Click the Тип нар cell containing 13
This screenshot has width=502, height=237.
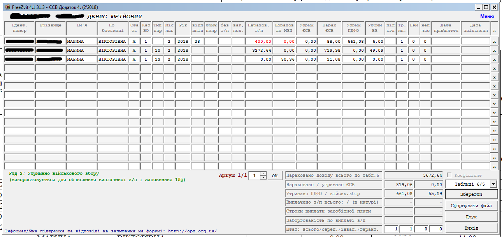tap(157, 59)
